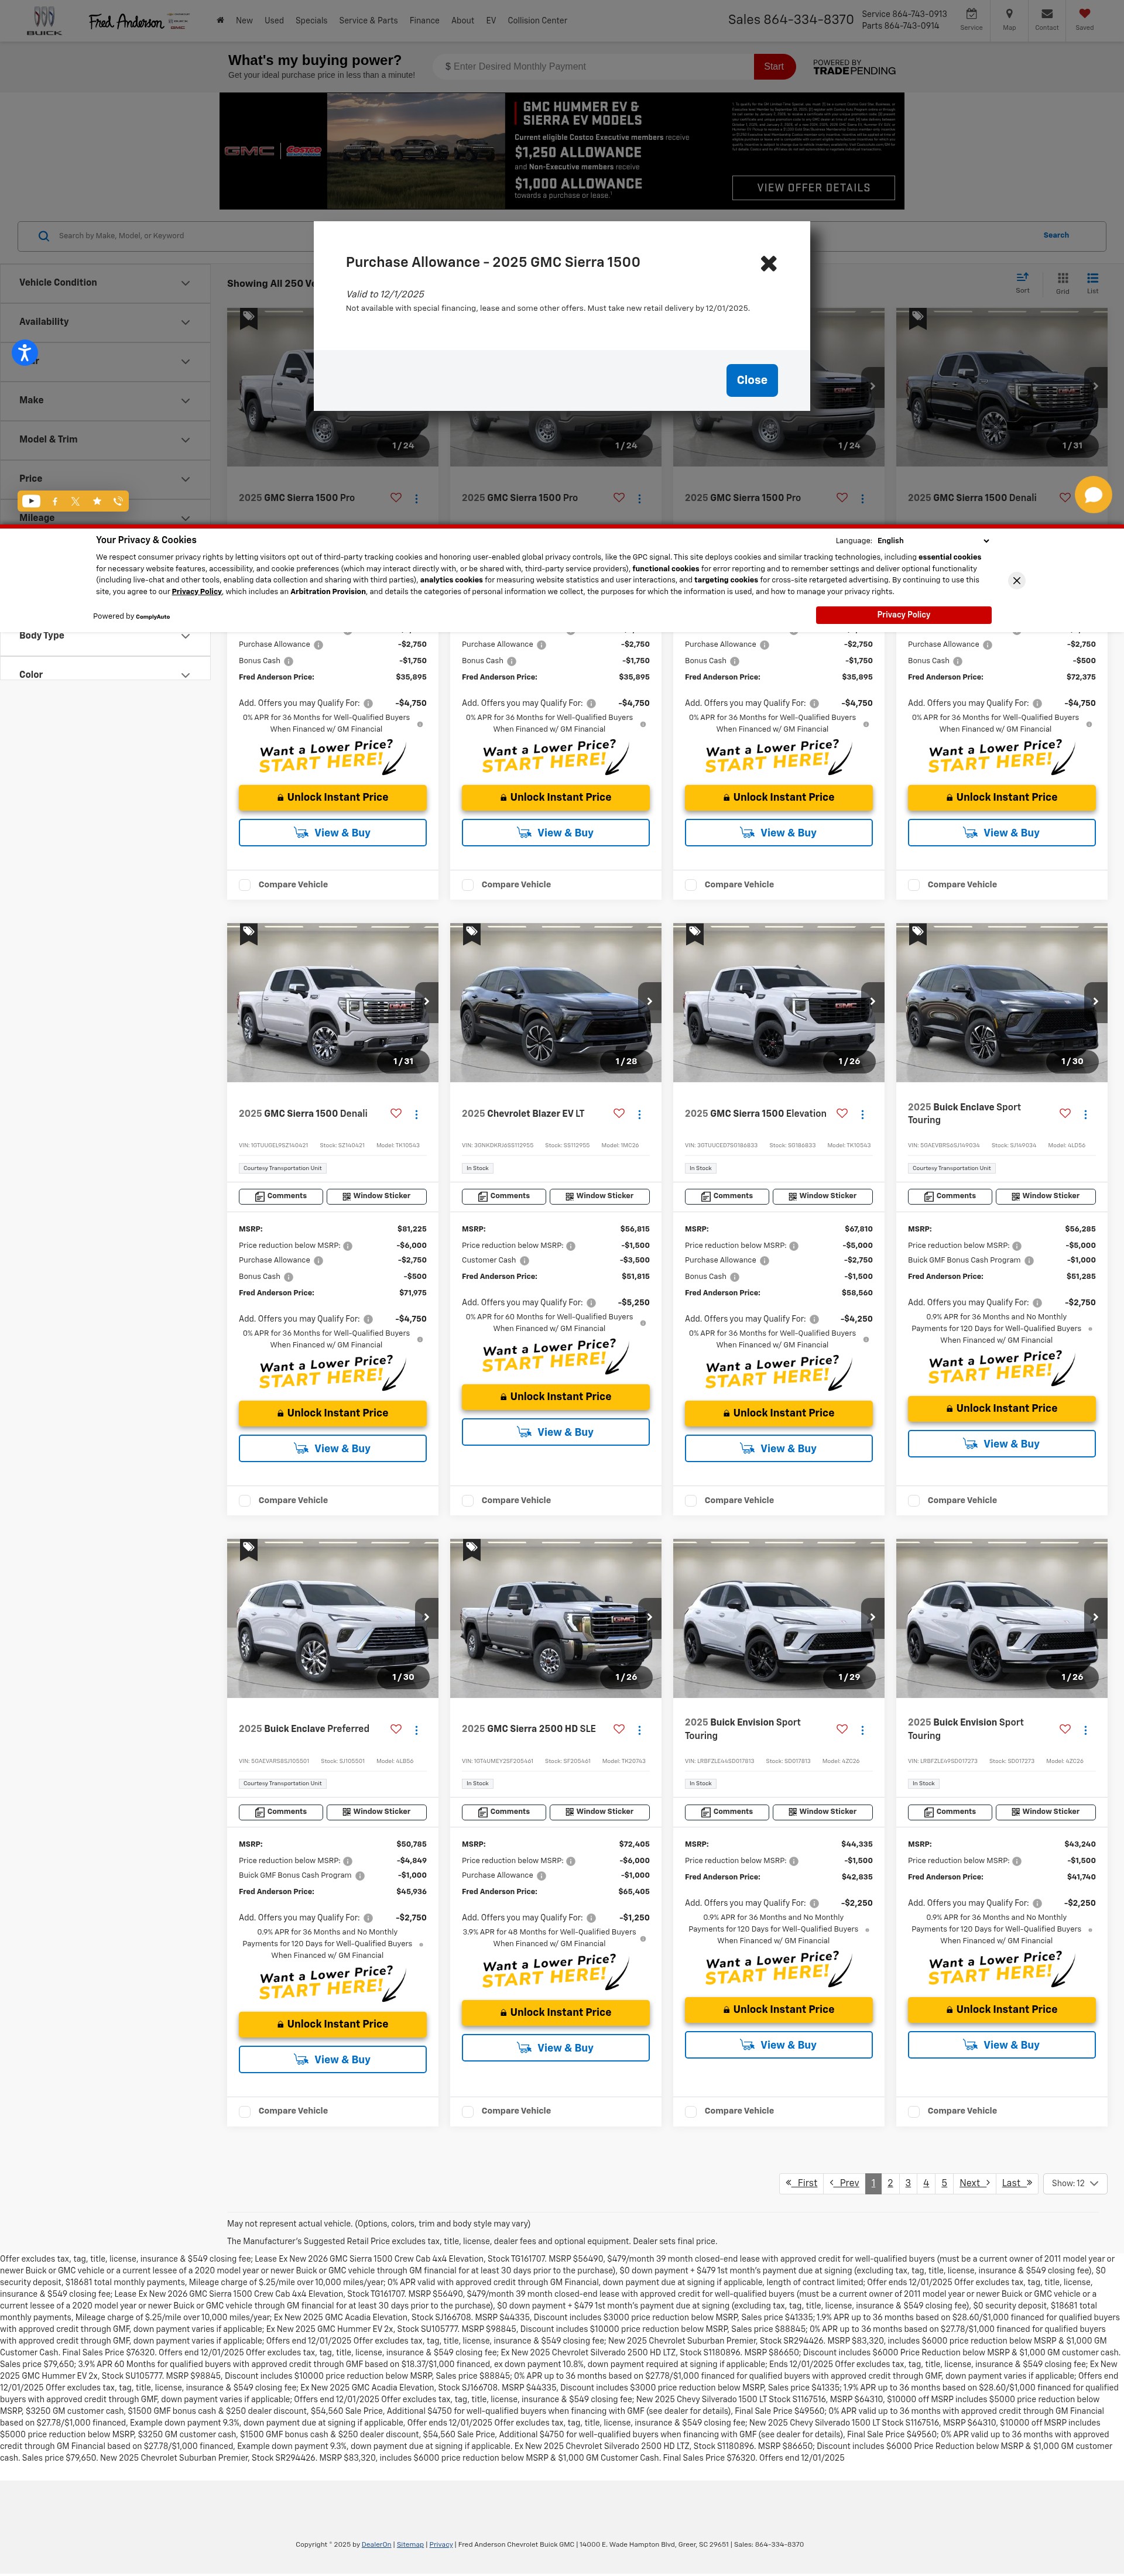Expand the Vehicle Condition filter
Image resolution: width=1124 pixels, height=2576 pixels.
point(105,283)
